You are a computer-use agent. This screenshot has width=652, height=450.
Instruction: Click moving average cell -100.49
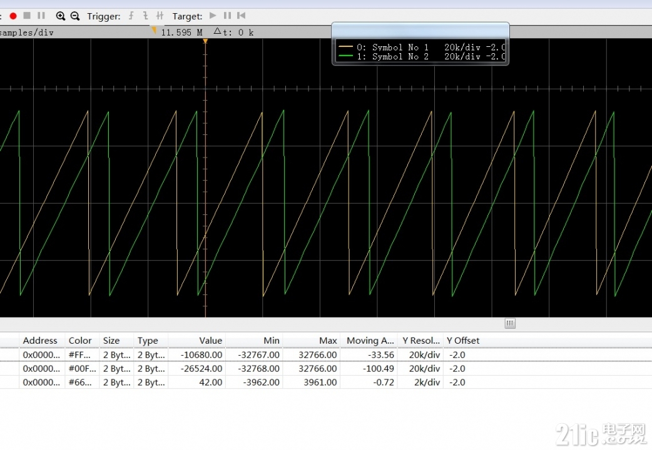369,369
